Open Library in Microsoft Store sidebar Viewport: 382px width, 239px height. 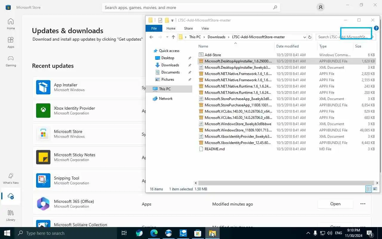coord(11,215)
